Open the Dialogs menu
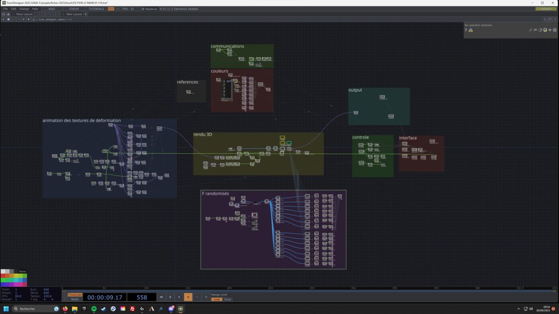This screenshot has height=314, width=559. coord(24,9)
